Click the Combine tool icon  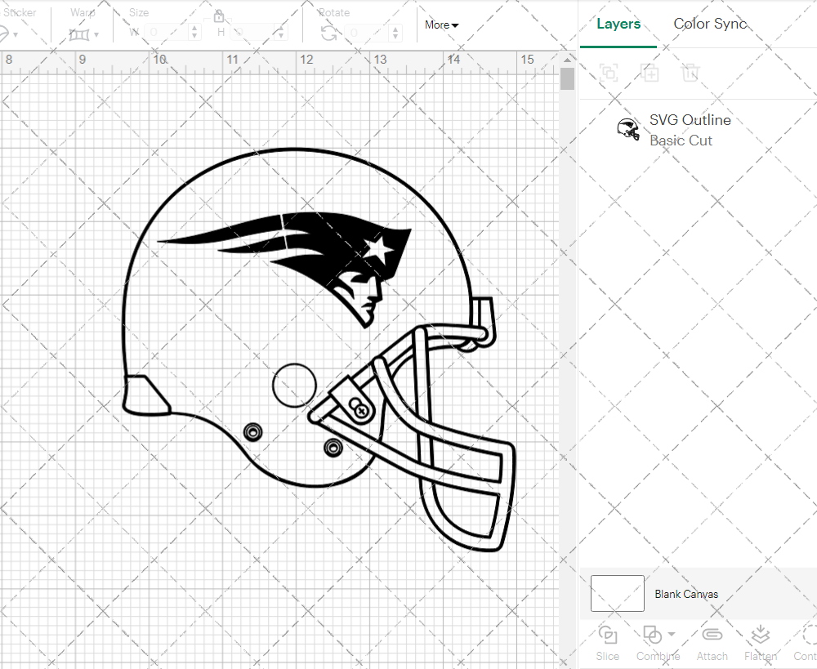point(652,636)
